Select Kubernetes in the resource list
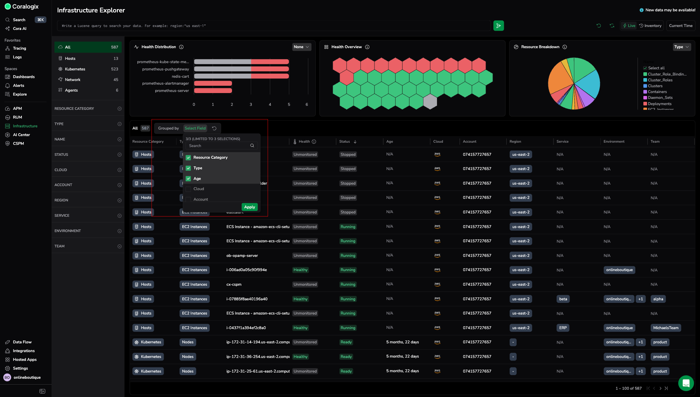 click(75, 69)
